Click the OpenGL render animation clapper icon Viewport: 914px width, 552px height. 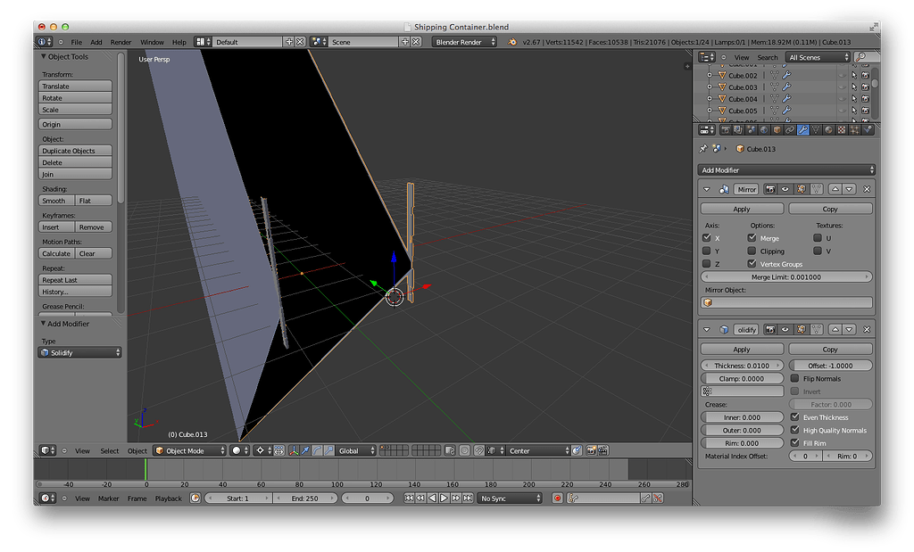tap(602, 450)
